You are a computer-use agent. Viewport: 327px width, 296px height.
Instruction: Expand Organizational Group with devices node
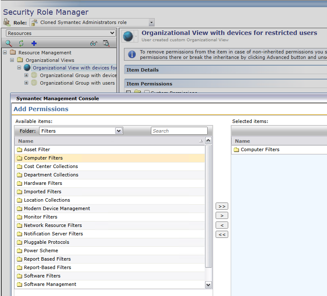26,75
